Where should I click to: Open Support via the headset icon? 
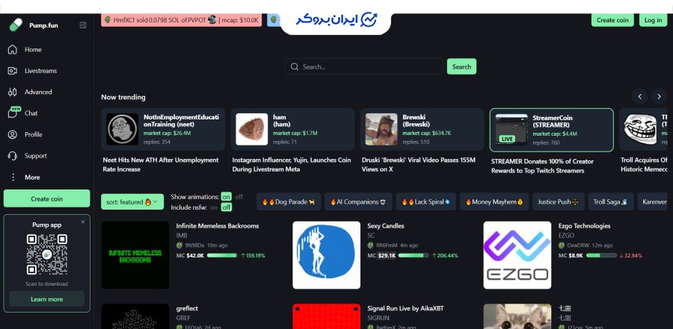12,156
